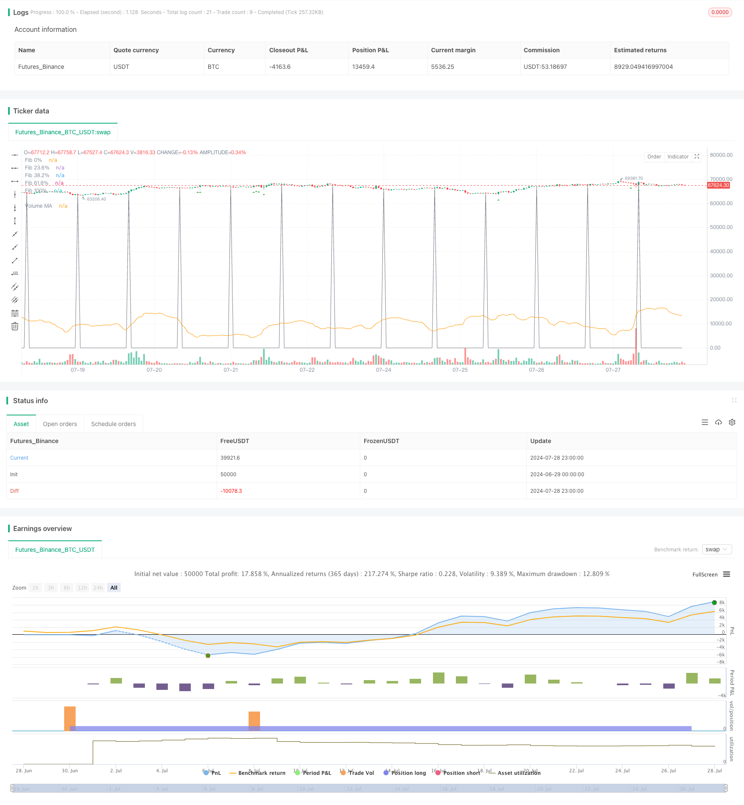Open the earnings chart hamburger context menu
Image resolution: width=744 pixels, height=805 pixels.
click(727, 574)
